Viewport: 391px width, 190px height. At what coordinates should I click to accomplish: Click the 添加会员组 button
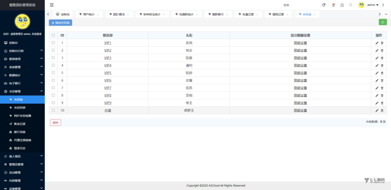60,23
